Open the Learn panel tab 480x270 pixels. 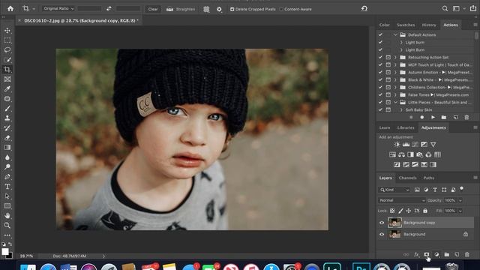385,127
